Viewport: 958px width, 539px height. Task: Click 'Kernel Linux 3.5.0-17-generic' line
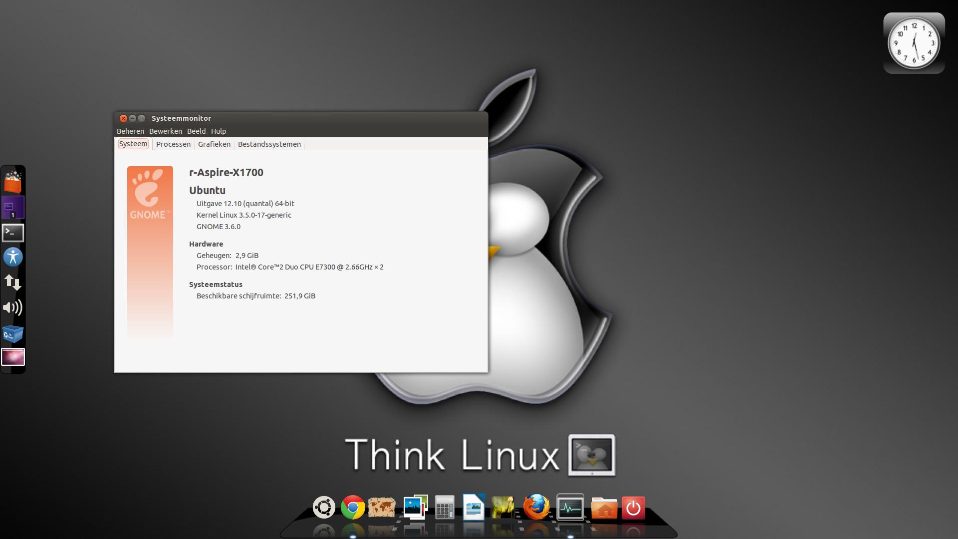click(244, 215)
